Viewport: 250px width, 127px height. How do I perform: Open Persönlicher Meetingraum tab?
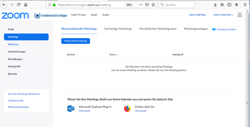click(158, 29)
